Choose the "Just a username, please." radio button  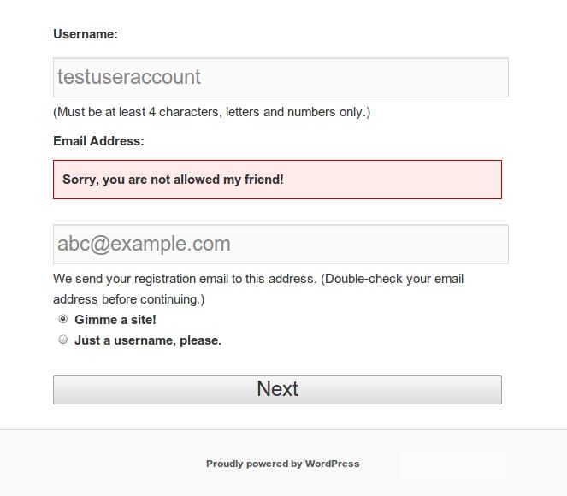click(x=62, y=340)
